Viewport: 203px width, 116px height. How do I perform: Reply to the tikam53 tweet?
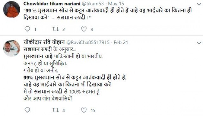click(27, 29)
